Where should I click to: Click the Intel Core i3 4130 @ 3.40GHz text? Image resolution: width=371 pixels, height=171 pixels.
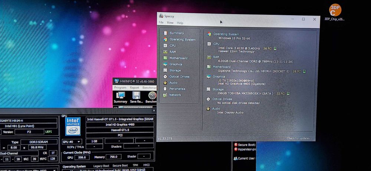(239, 48)
